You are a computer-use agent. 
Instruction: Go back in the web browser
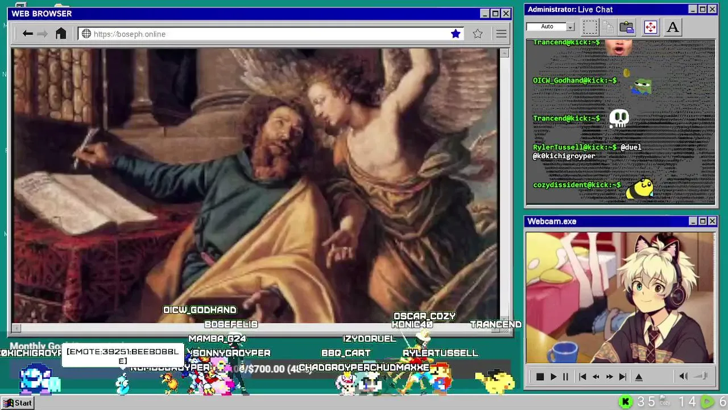pos(27,34)
